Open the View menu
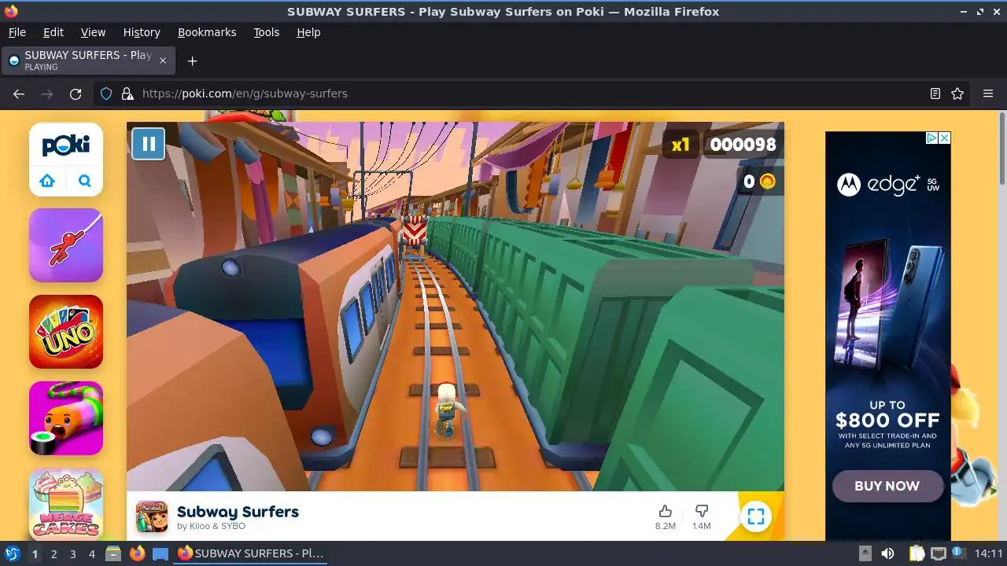Image resolution: width=1007 pixels, height=566 pixels. point(93,32)
